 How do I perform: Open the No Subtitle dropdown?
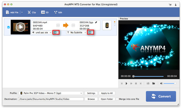[76, 33]
